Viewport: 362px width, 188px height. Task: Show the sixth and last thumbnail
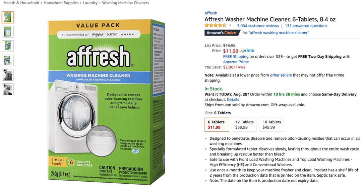[x=8, y=89]
